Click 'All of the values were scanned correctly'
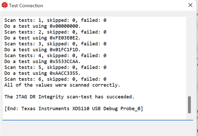 click(62, 85)
